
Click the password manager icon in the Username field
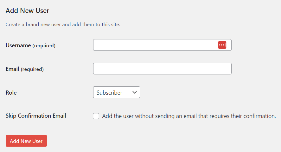coord(222,45)
